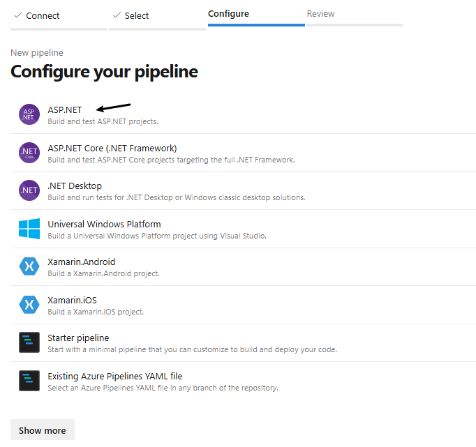Image resolution: width=476 pixels, height=447 pixels.
Task: Click 'Windows classic desktop solutions' description
Action: click(245, 198)
